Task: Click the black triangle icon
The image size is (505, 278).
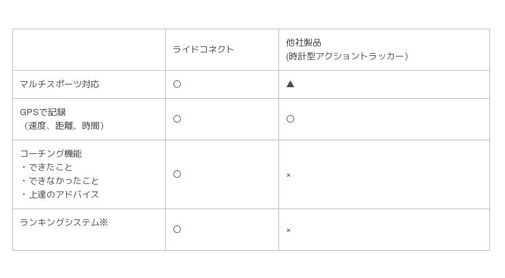Action: pyautogui.click(x=290, y=84)
